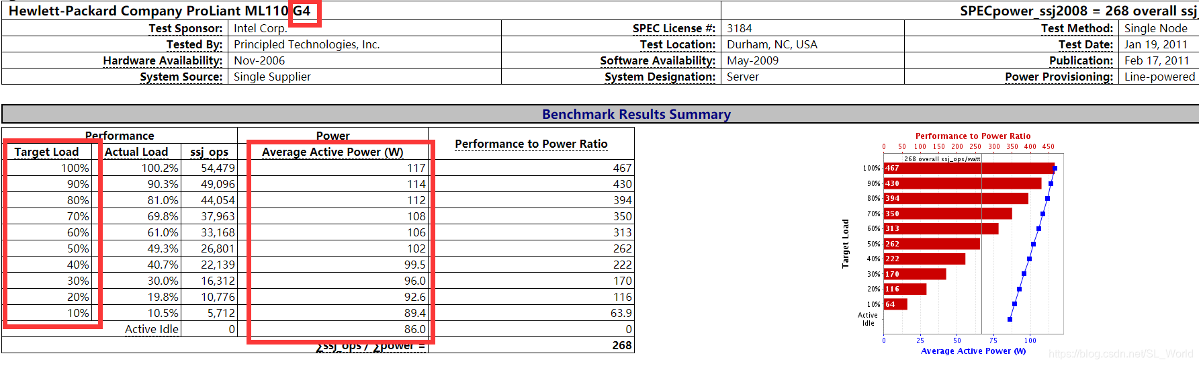Screen dimensions: 1199x366
Task: Click the Software Availability label
Action: tap(658, 60)
